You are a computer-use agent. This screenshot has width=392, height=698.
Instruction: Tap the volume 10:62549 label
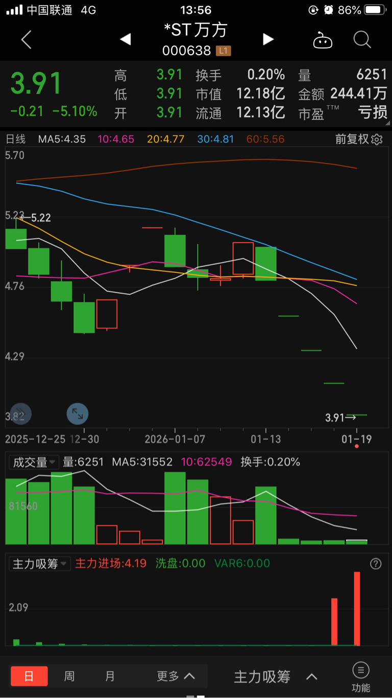(206, 462)
